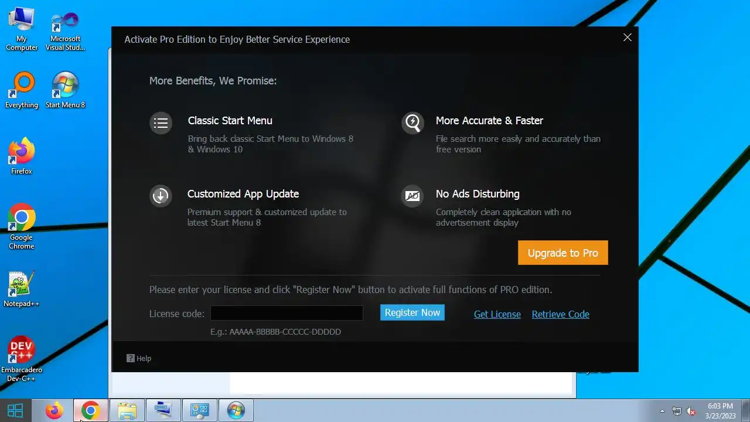Open the Windows Start button on taskbar
The image size is (750, 422).
tap(15, 410)
